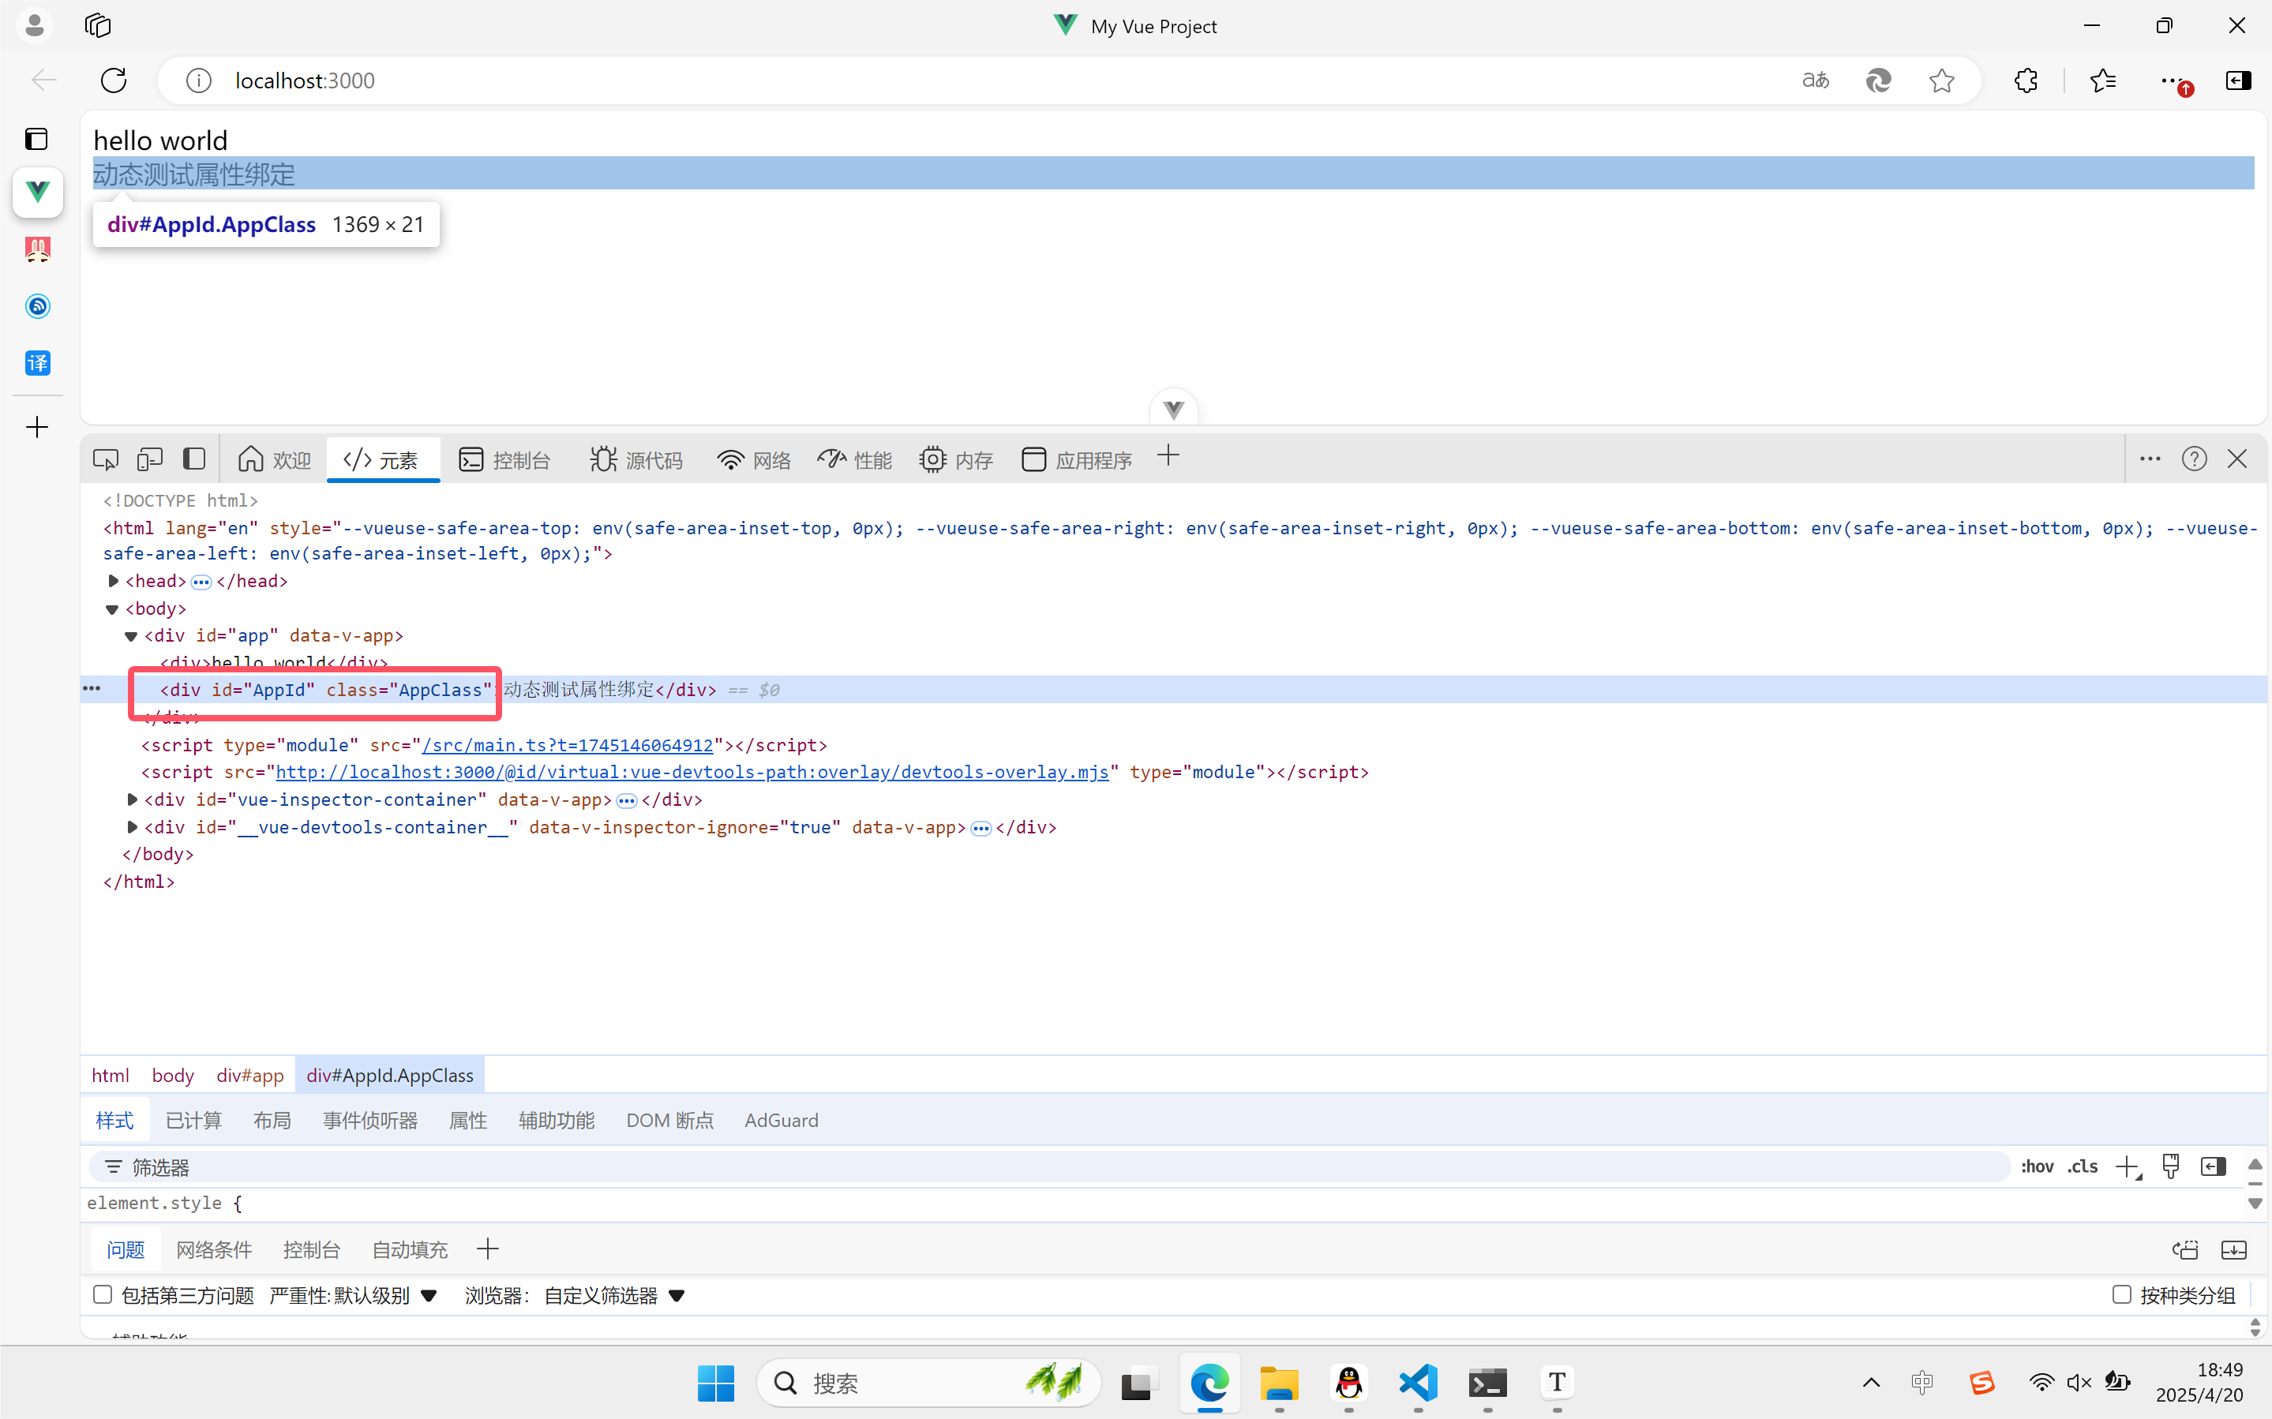The width and height of the screenshot is (2272, 1419).
Task: Switch to the Console tab
Action: 505,460
